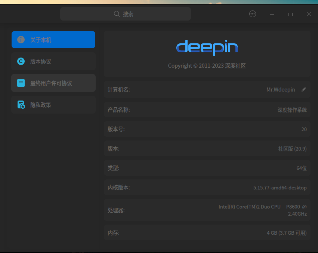Click memory value 4 GB (3.7 GB 可用)
Screen dimensions: 318x253
pyautogui.click(x=287, y=233)
